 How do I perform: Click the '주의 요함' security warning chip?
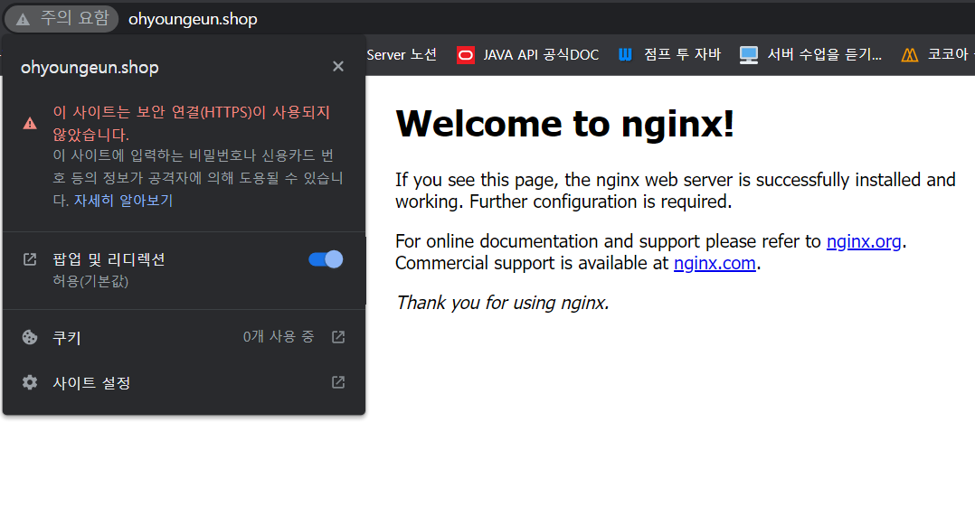pos(62,19)
